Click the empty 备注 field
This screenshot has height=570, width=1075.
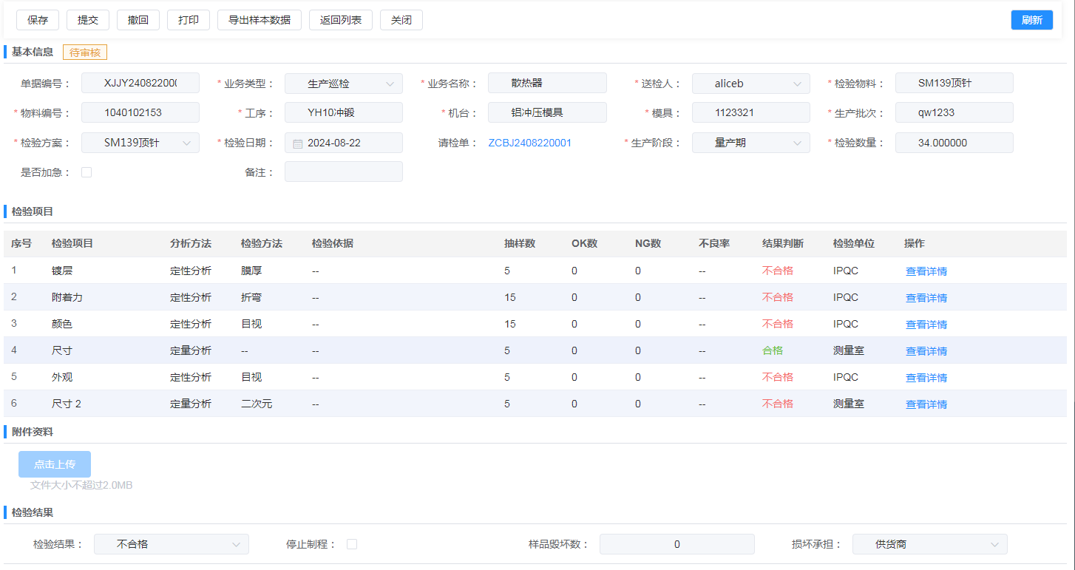pos(344,172)
